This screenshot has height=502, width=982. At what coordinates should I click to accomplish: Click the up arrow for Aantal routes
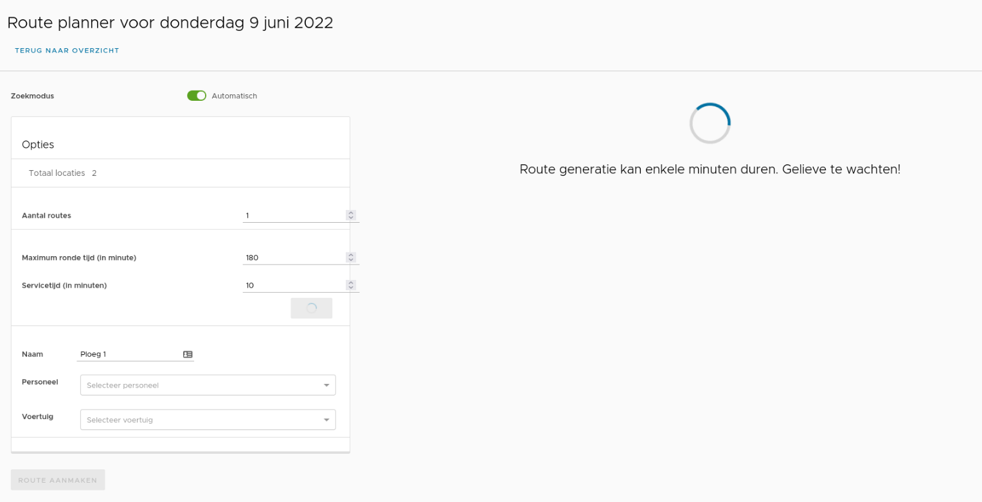pos(351,212)
